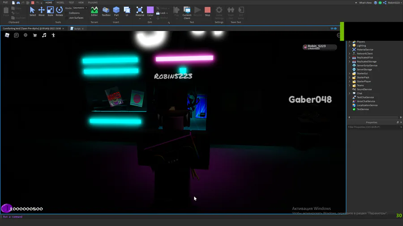The width and height of the screenshot is (403, 226).
Task: Click the binoculars find icon in quick access
Action: [18, 3]
